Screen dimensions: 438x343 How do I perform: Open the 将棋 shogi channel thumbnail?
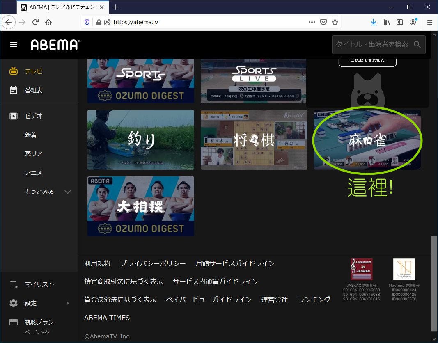point(254,140)
